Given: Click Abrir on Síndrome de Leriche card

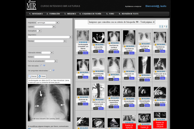Looking at the screenshot, I should 80,104.
